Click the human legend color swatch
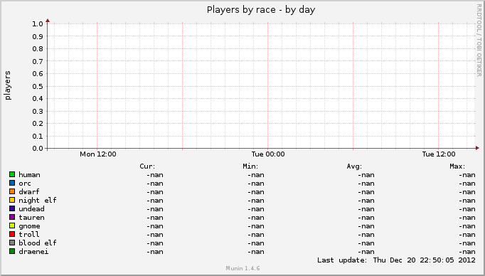 12,174
